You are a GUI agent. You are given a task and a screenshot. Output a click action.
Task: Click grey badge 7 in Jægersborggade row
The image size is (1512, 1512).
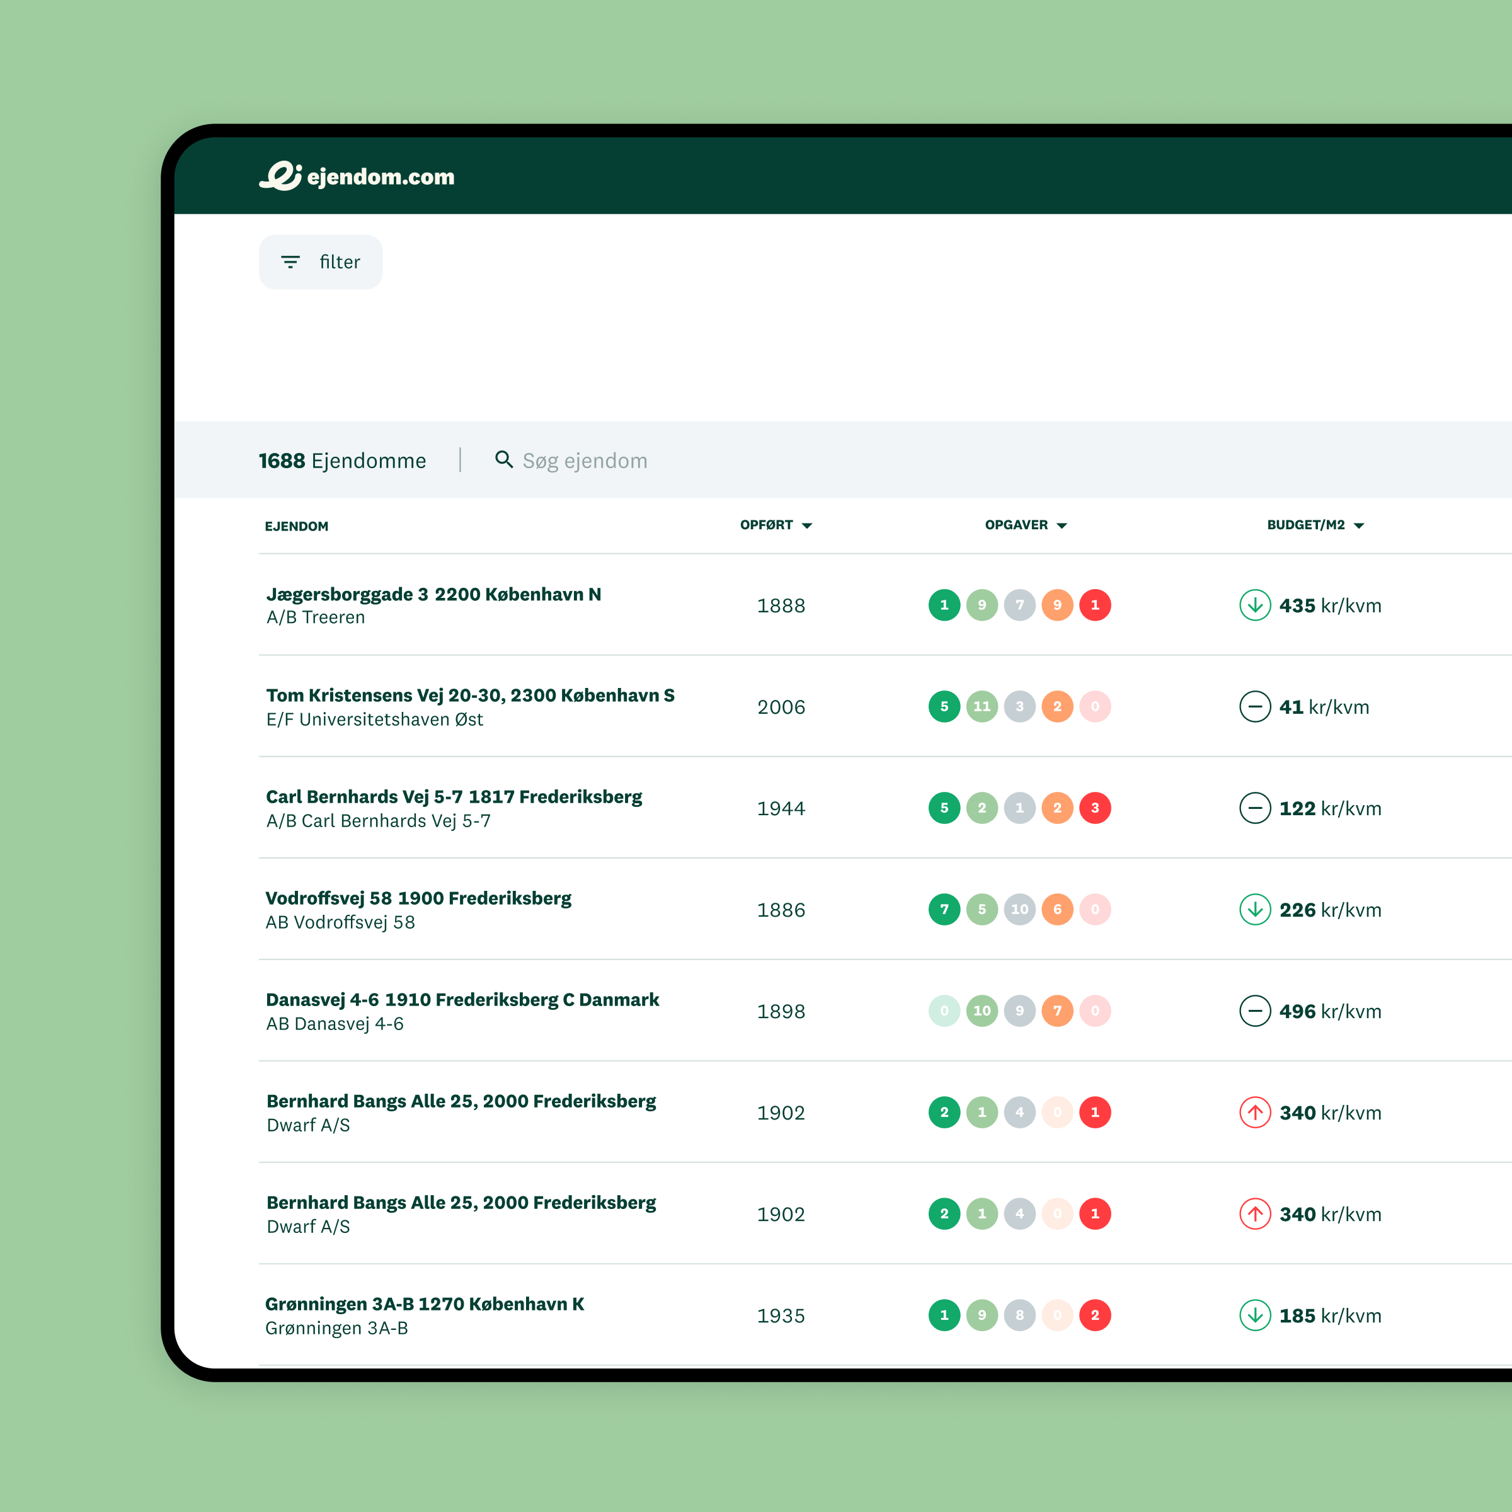(x=1020, y=605)
